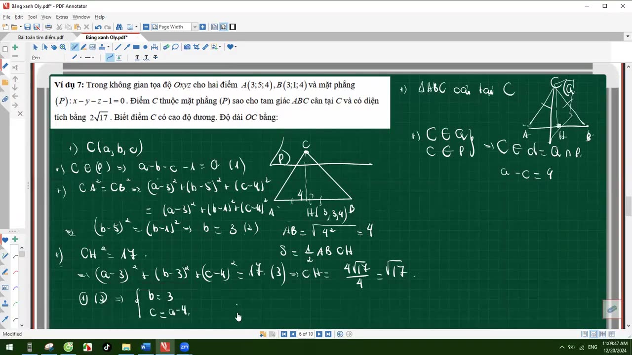Switch to single page layout in status bar
The image size is (632, 355).
[x=585, y=334]
